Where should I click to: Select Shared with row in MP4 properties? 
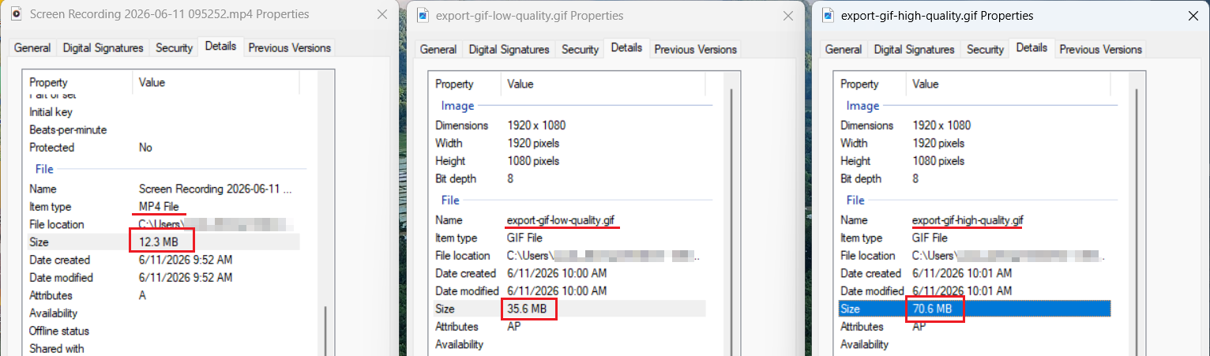(163, 348)
